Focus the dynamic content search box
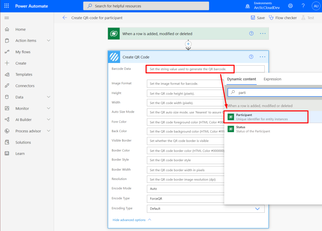 tap(275, 93)
